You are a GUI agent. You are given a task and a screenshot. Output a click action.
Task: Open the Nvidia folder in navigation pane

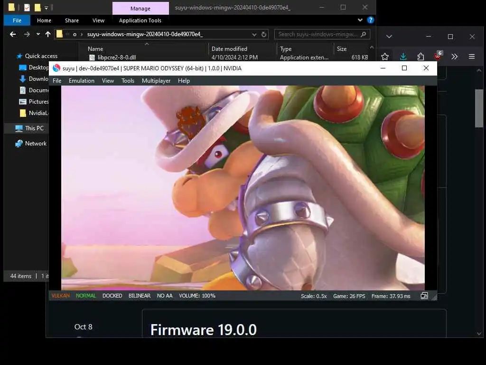34,113
